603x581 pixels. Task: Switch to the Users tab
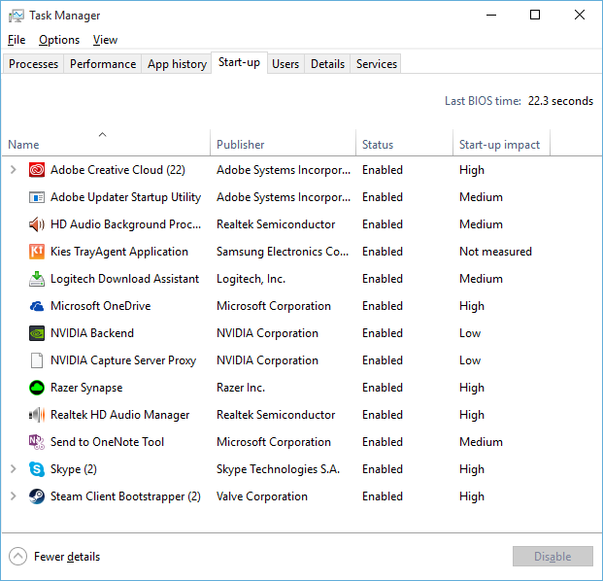[x=285, y=64]
